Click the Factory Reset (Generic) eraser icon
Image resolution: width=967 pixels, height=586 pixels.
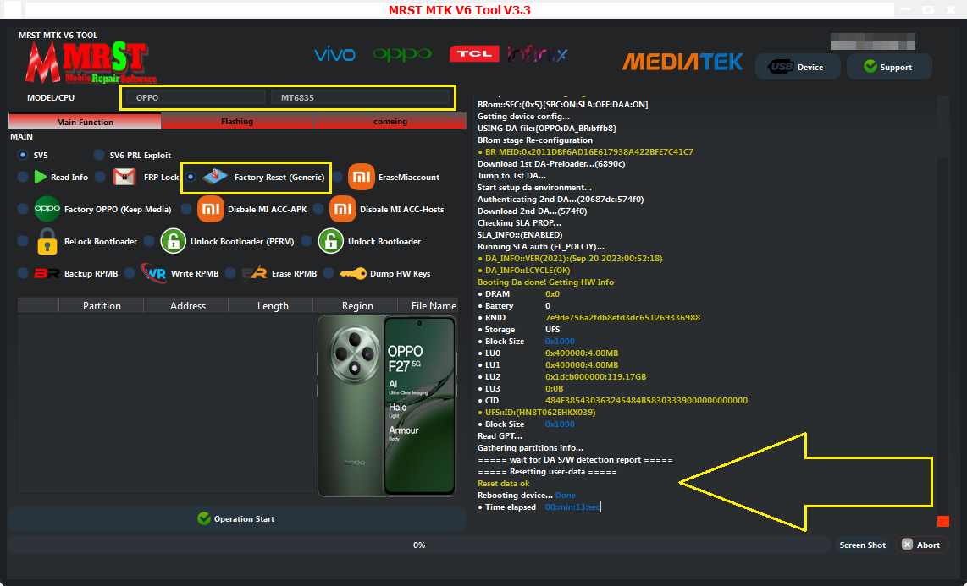(x=214, y=177)
